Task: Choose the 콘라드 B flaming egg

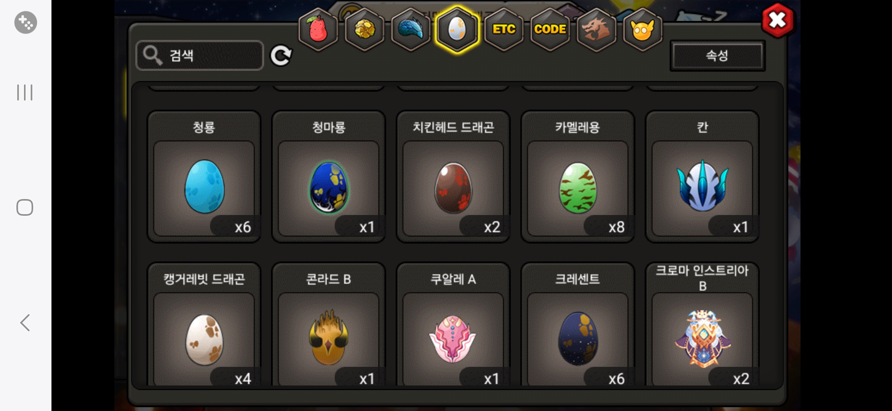Action: pos(329,324)
